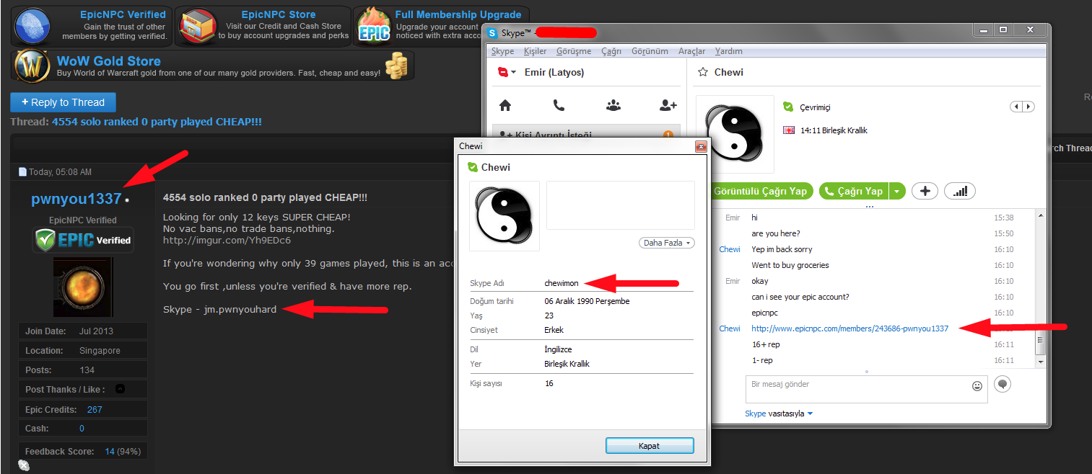Click the Kapat button
Image resolution: width=1092 pixels, height=474 pixels.
(x=650, y=446)
